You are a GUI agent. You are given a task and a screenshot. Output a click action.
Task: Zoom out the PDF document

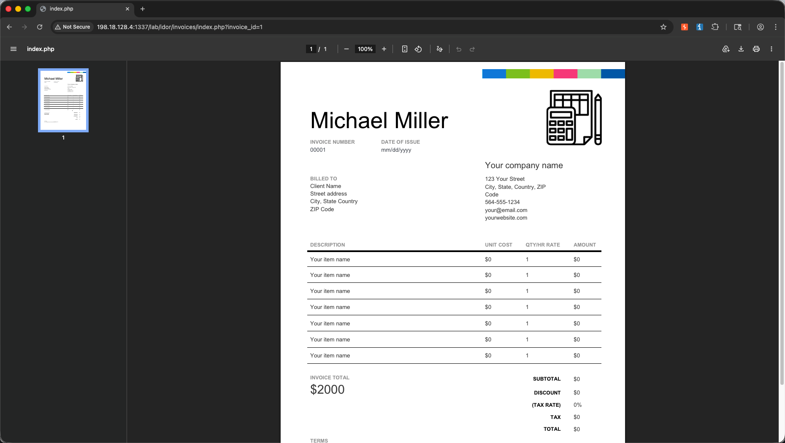[x=346, y=49]
